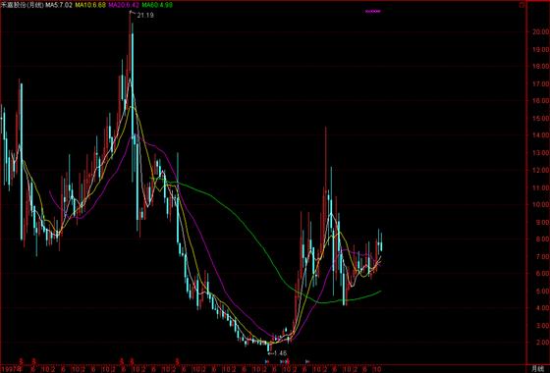Click the blue arrow event marker under the 1.46 low
The width and height of the screenshot is (550, 373).
coord(267,361)
